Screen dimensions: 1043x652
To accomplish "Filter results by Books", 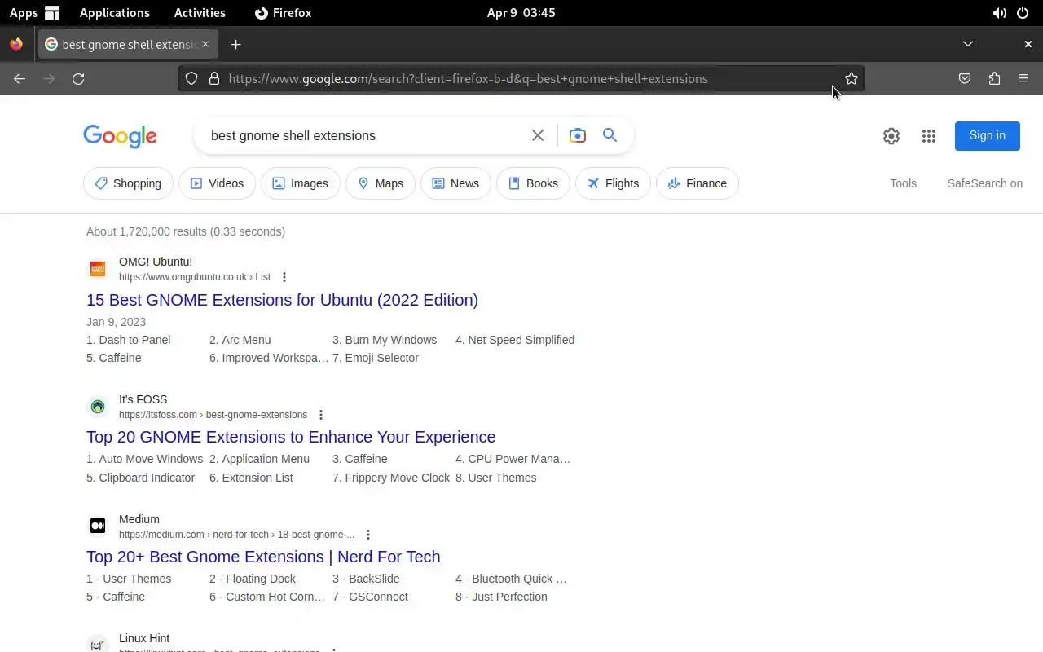I will point(533,183).
